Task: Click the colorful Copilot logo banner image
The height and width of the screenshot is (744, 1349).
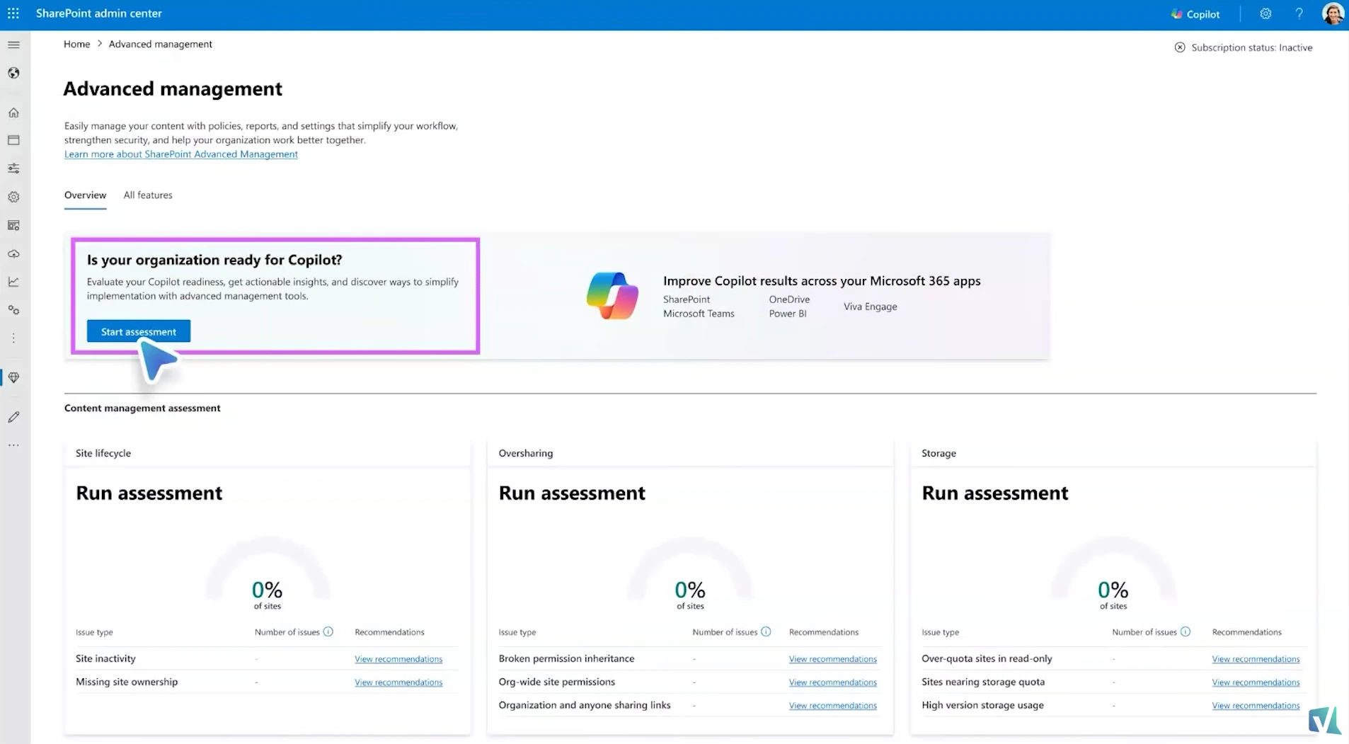Action: point(612,296)
